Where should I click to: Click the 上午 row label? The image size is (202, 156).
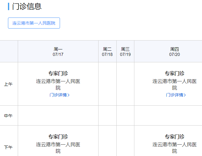click(x=8, y=84)
